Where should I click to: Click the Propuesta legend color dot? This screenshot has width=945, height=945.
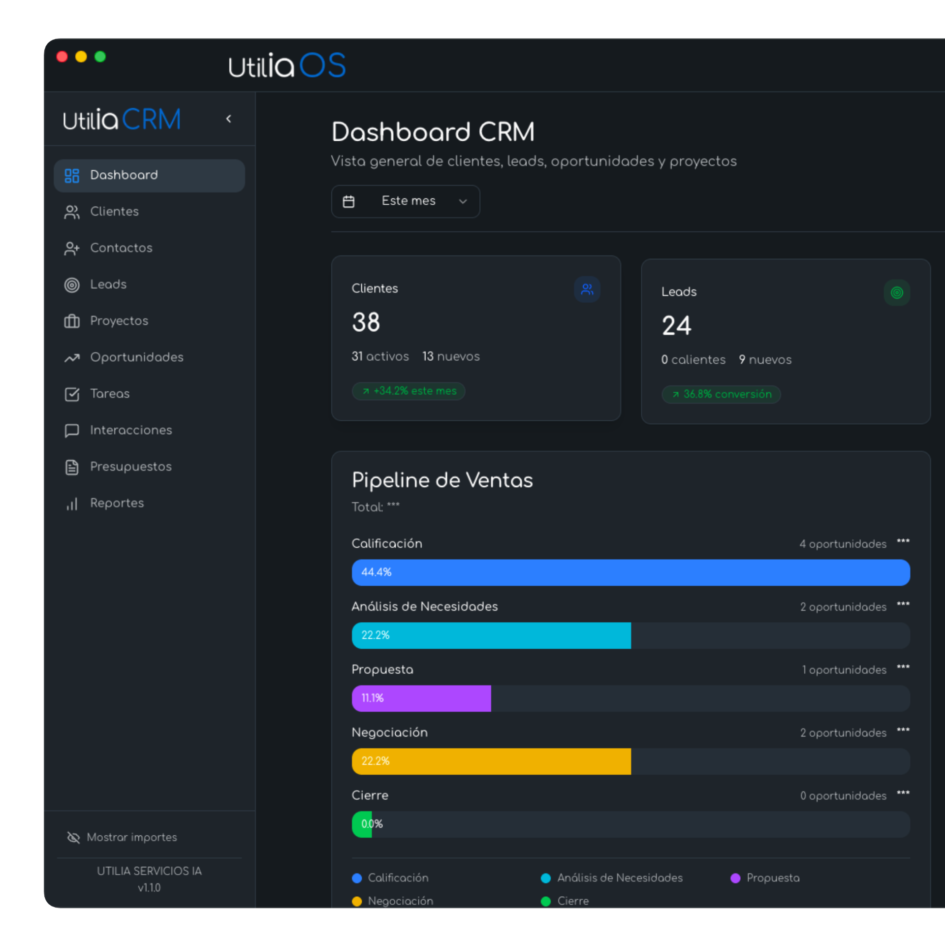click(736, 878)
